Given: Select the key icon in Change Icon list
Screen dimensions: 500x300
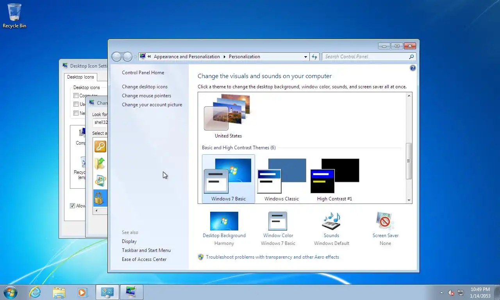Looking at the screenshot, I should click(100, 146).
